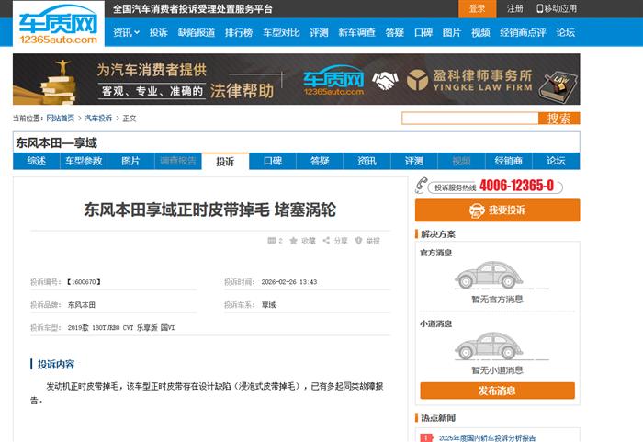This screenshot has height=442, width=643.
Task: Click the 我要投诉 button
Action: tap(497, 210)
